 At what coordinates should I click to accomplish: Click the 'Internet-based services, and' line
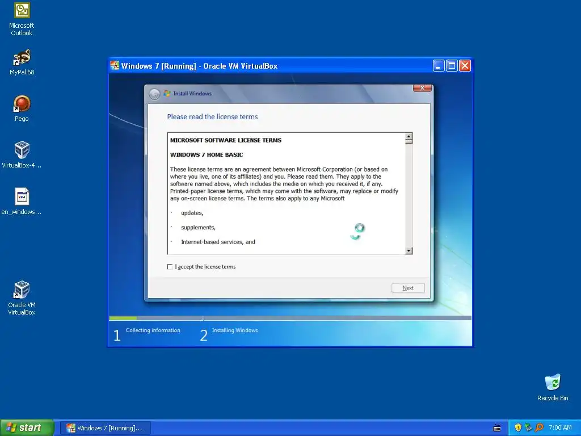click(x=218, y=242)
